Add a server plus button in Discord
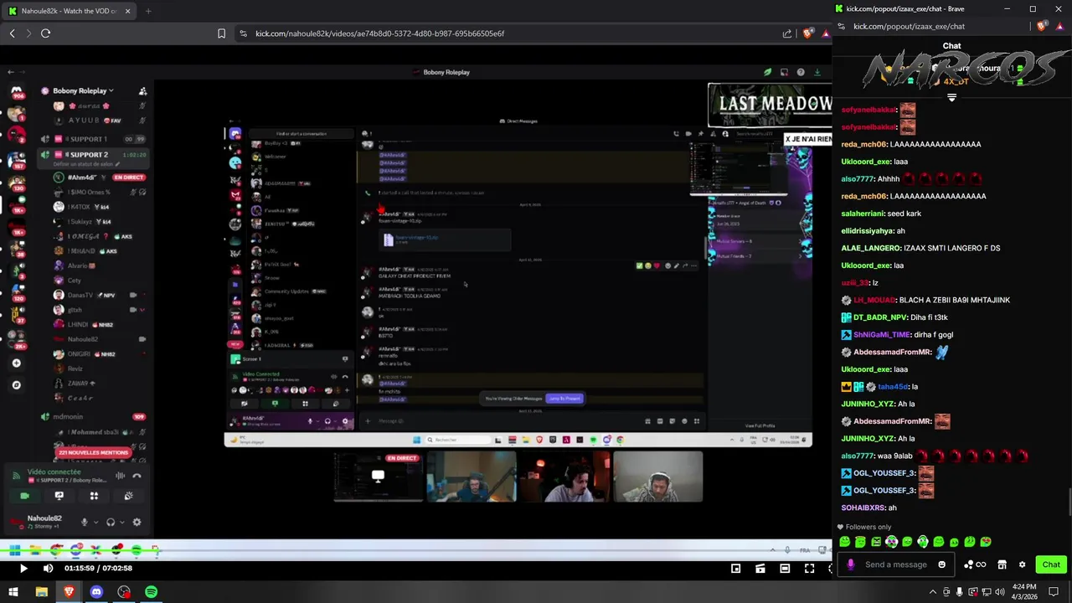Screen dimensions: 1072x603 click(16, 363)
